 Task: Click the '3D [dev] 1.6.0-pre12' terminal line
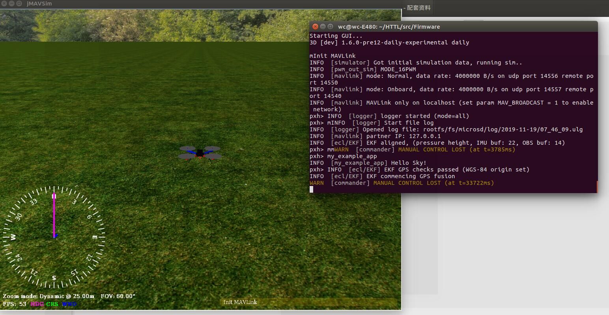389,42
